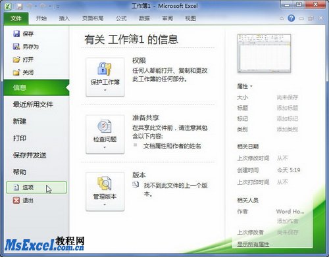Click the 准备共享 heading
This screenshot has height=257, width=329.
145,118
